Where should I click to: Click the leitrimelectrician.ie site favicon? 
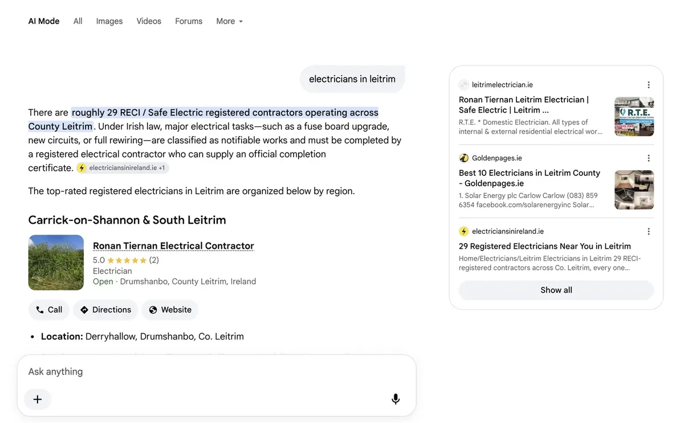pyautogui.click(x=464, y=85)
